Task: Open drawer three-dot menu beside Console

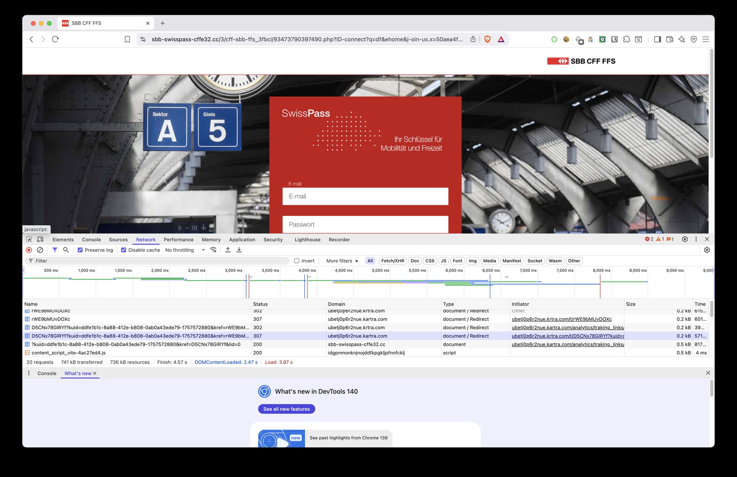Action: [29, 373]
